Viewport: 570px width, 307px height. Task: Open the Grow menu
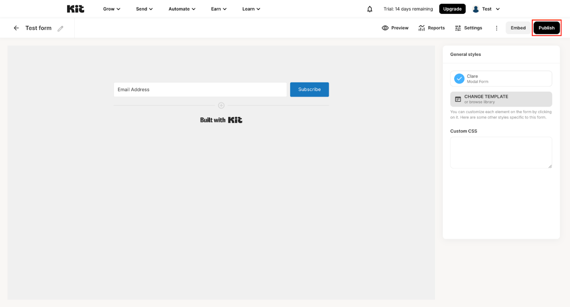[x=111, y=8]
